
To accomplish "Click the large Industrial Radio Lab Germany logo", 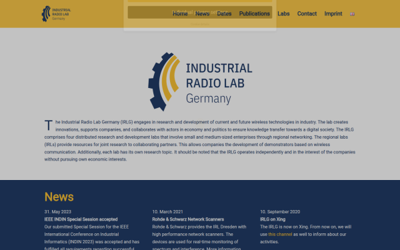I will (200, 81).
